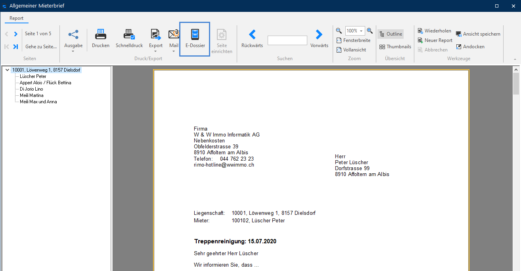521x271 pixels.
Task: Click the Seite 1 von 5 label
Action: [38, 34]
